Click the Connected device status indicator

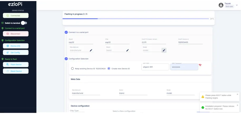click(x=16, y=16)
